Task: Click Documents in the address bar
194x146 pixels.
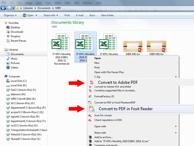Action: pos(44,8)
